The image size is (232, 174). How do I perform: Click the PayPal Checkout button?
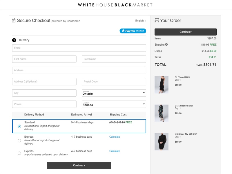pos(133,31)
